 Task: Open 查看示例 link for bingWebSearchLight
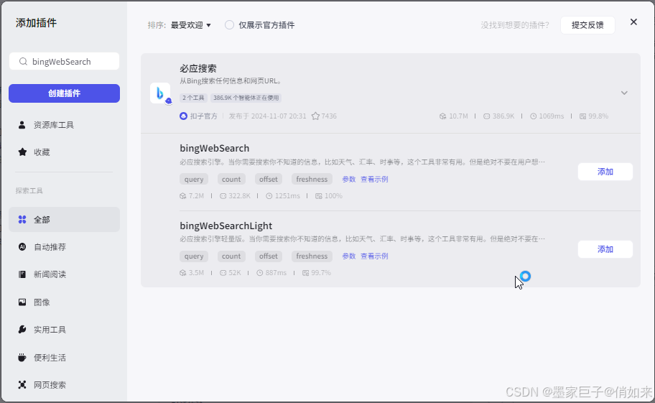374,256
